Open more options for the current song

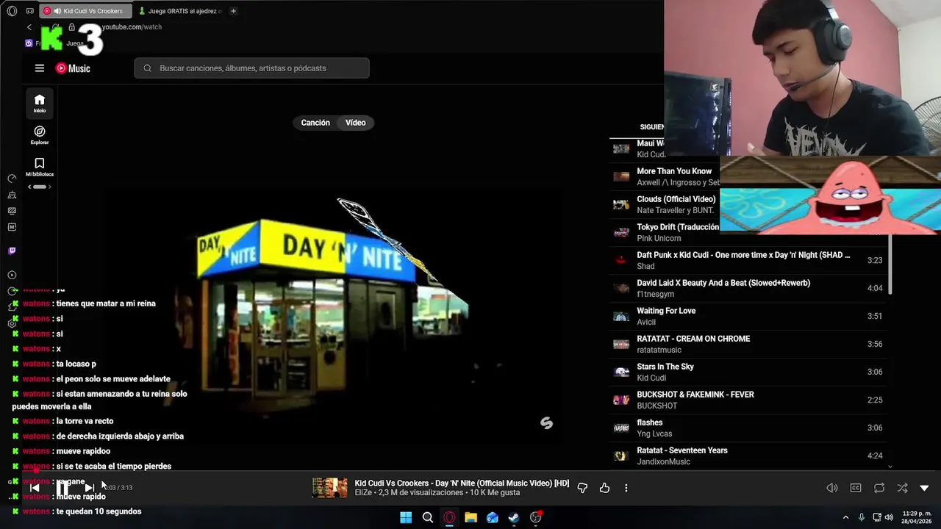point(626,488)
